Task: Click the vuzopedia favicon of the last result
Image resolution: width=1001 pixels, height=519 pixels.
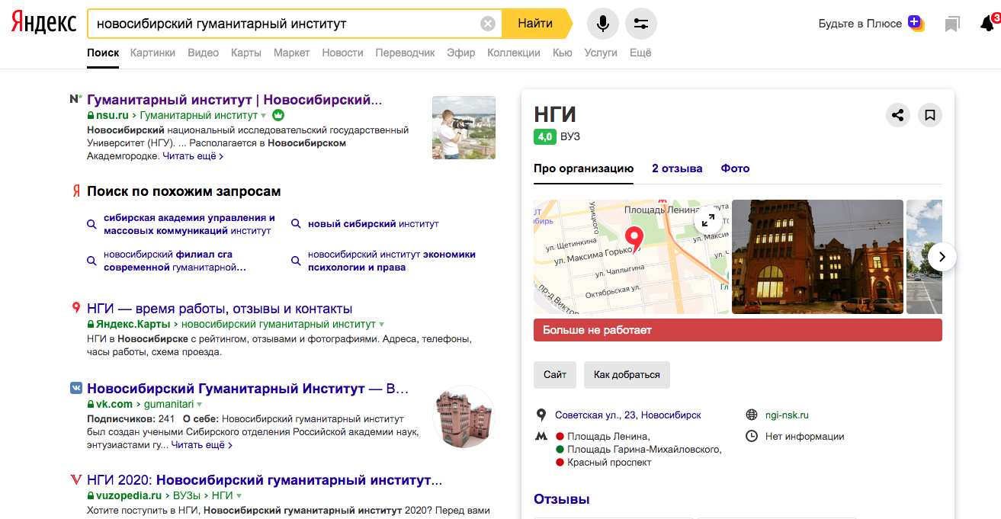Action: (75, 480)
